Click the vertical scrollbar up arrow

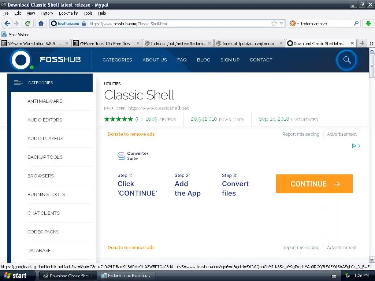pos(372,50)
